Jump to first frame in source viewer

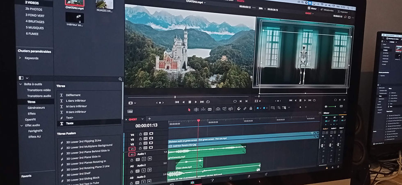click(177, 102)
